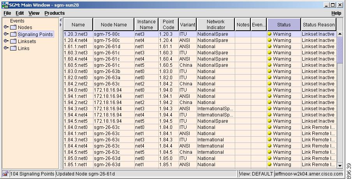Click the yellow status ball for 1.94.1:net1
Viewport: 352px width, 179px height.
pyautogui.click(x=269, y=96)
